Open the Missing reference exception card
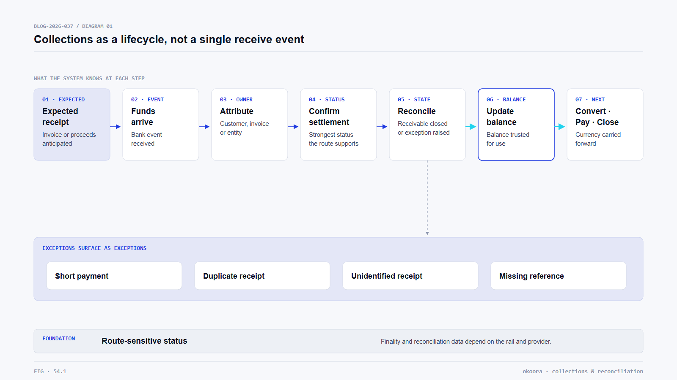 [559, 276]
